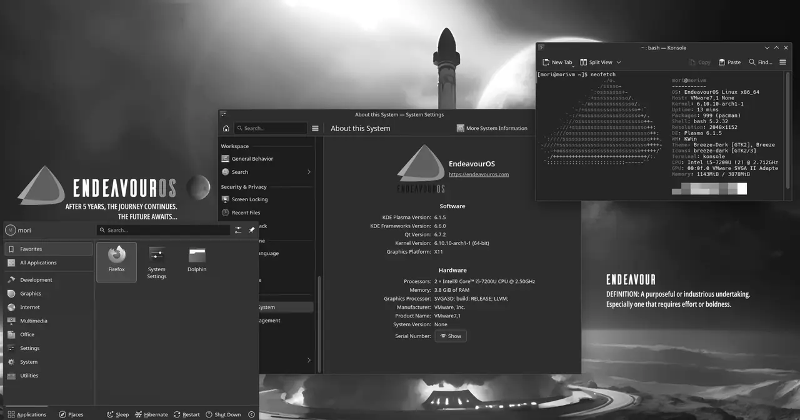Open launcher configure sliders icon
This screenshot has width=800, height=420.
click(238, 230)
